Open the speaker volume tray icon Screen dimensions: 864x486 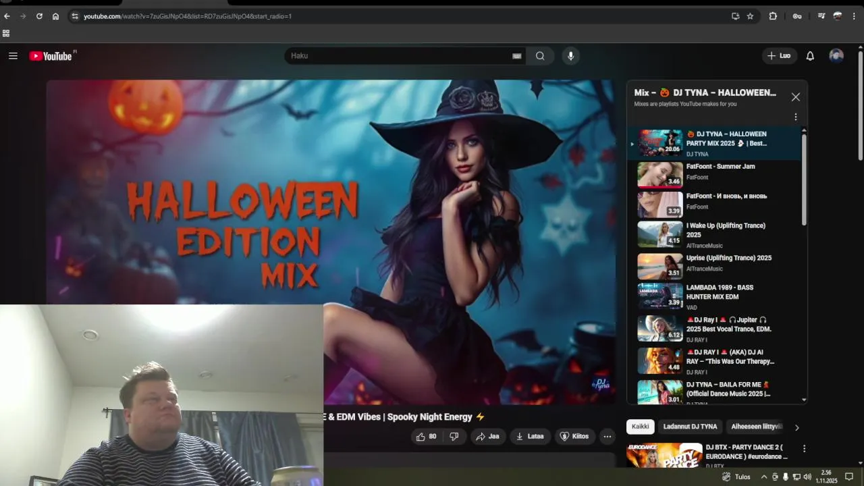point(807,477)
